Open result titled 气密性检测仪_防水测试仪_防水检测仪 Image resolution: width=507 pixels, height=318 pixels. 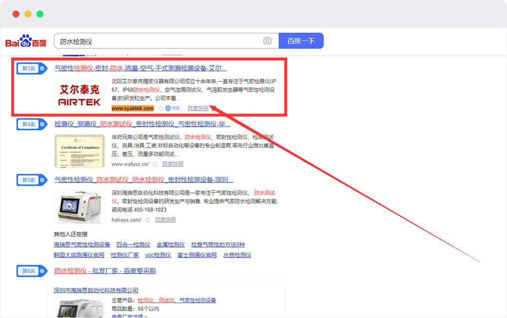144,180
